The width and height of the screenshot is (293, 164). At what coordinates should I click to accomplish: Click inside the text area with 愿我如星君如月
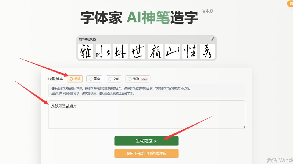point(146,114)
